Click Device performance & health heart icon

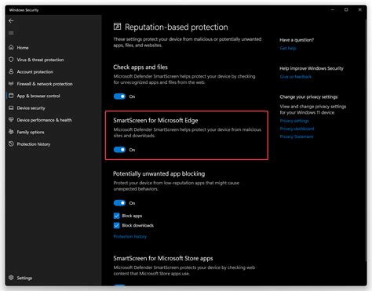click(11, 120)
